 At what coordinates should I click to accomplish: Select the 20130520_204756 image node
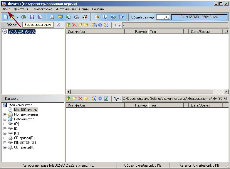22,31
